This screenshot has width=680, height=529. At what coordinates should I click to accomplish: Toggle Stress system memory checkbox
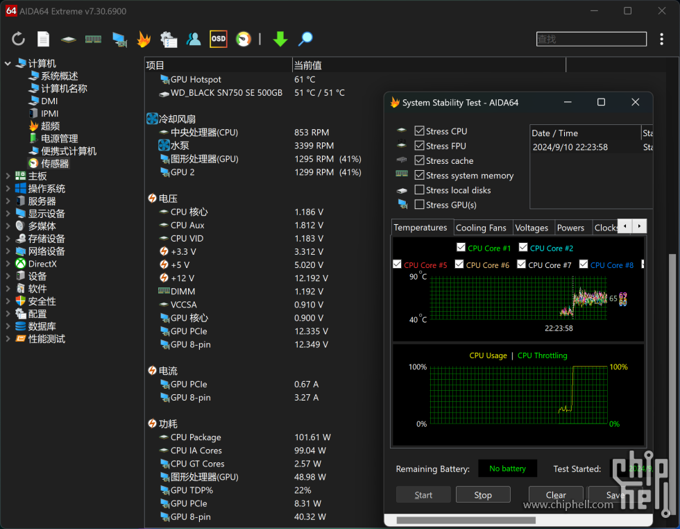(x=419, y=176)
